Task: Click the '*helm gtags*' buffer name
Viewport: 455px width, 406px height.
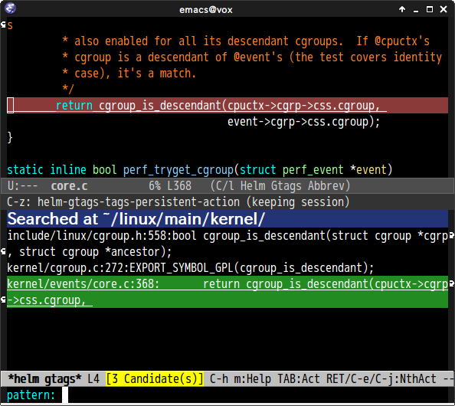Action: pyautogui.click(x=44, y=379)
